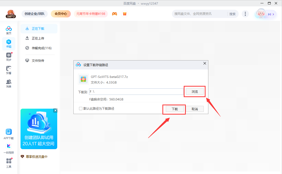This screenshot has height=174, width=282.
Task: Open 文件快传 section
Action: pyautogui.click(x=39, y=60)
